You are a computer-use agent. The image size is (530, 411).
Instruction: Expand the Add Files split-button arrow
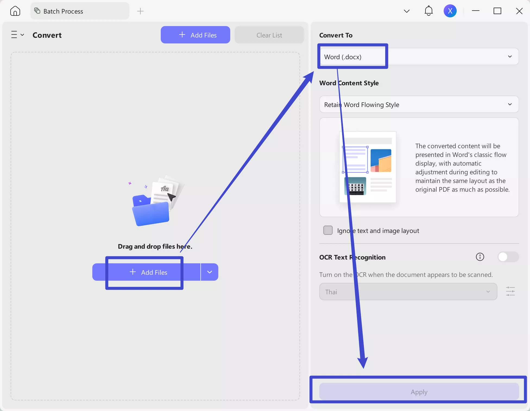tap(209, 272)
